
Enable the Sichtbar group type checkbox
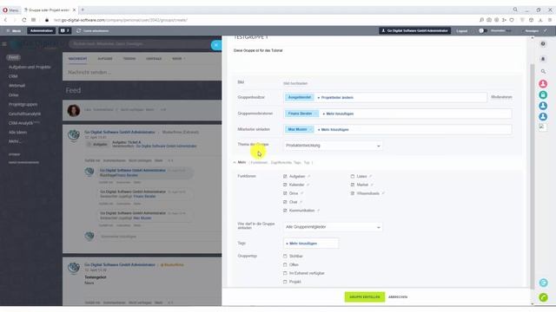(285, 256)
